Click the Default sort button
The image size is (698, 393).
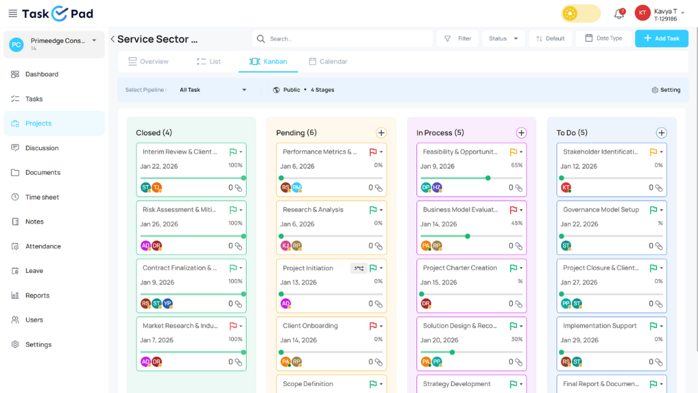coord(550,39)
